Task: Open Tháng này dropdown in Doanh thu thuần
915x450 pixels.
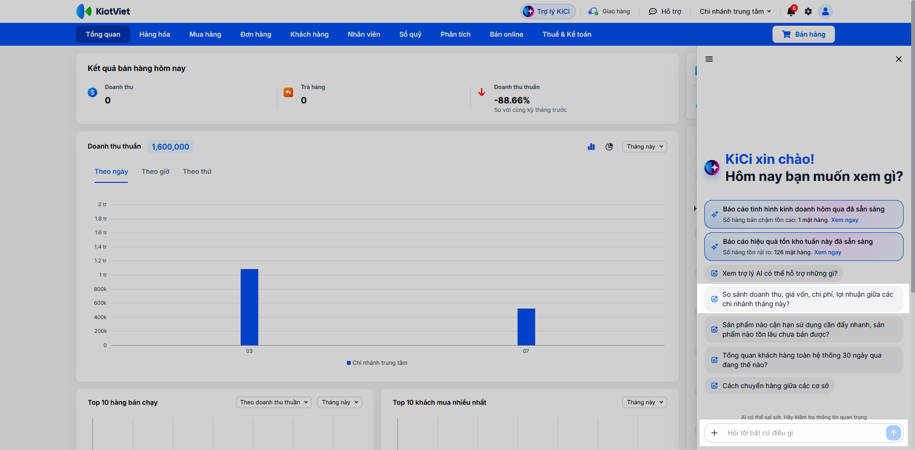Action: [644, 147]
